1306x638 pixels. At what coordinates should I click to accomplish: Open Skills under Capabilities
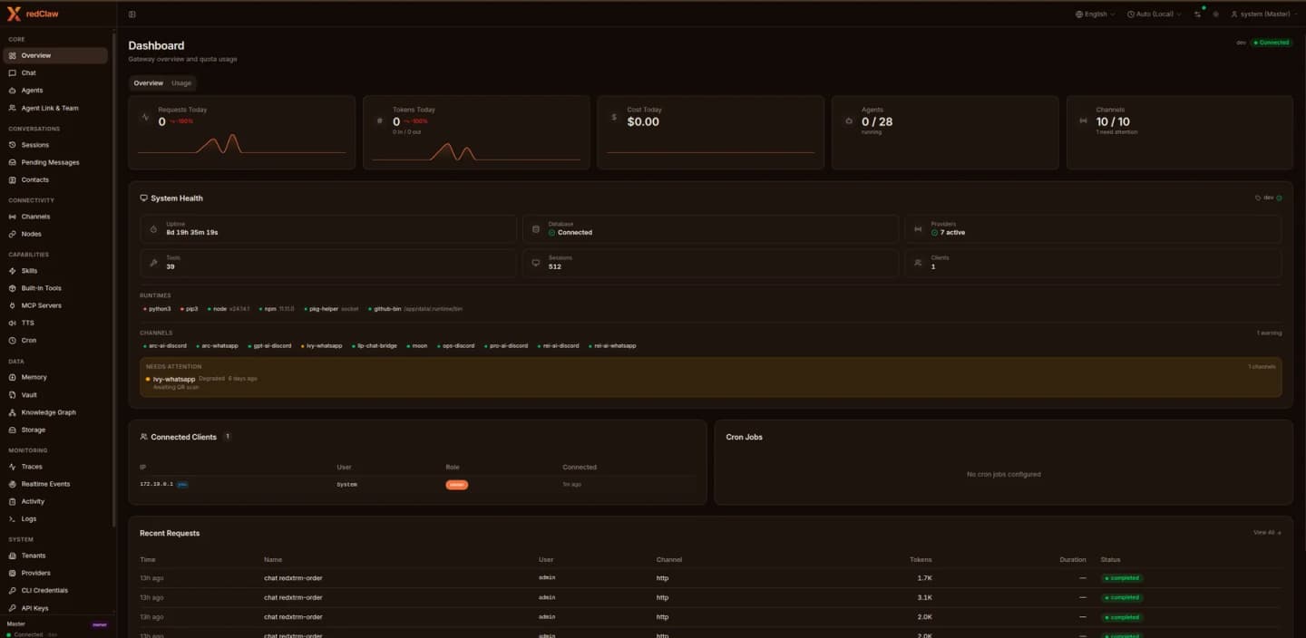(x=55, y=271)
